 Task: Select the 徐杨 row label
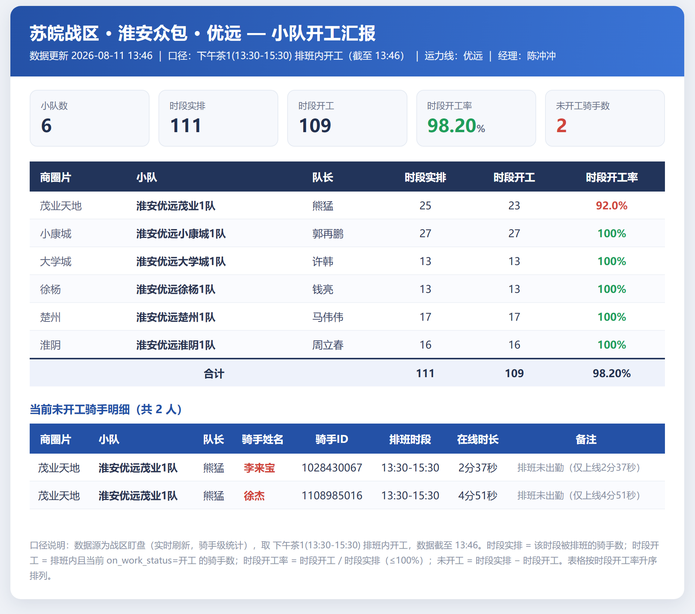point(50,289)
